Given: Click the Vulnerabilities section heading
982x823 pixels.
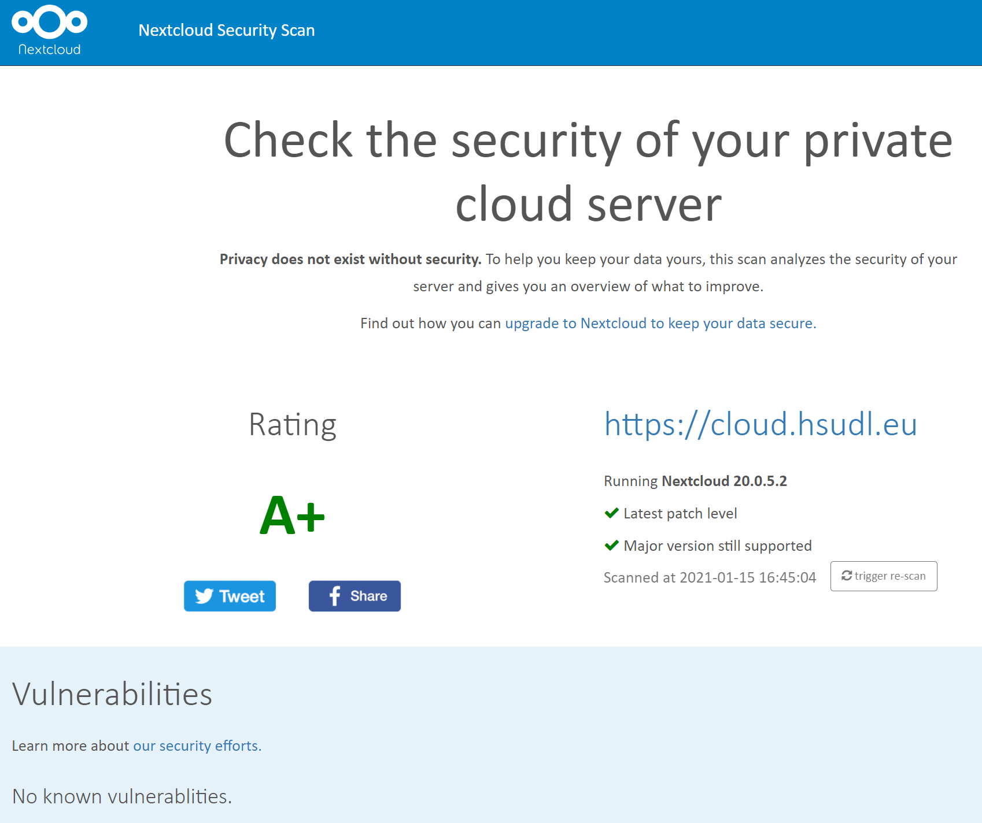Looking at the screenshot, I should pyautogui.click(x=112, y=694).
